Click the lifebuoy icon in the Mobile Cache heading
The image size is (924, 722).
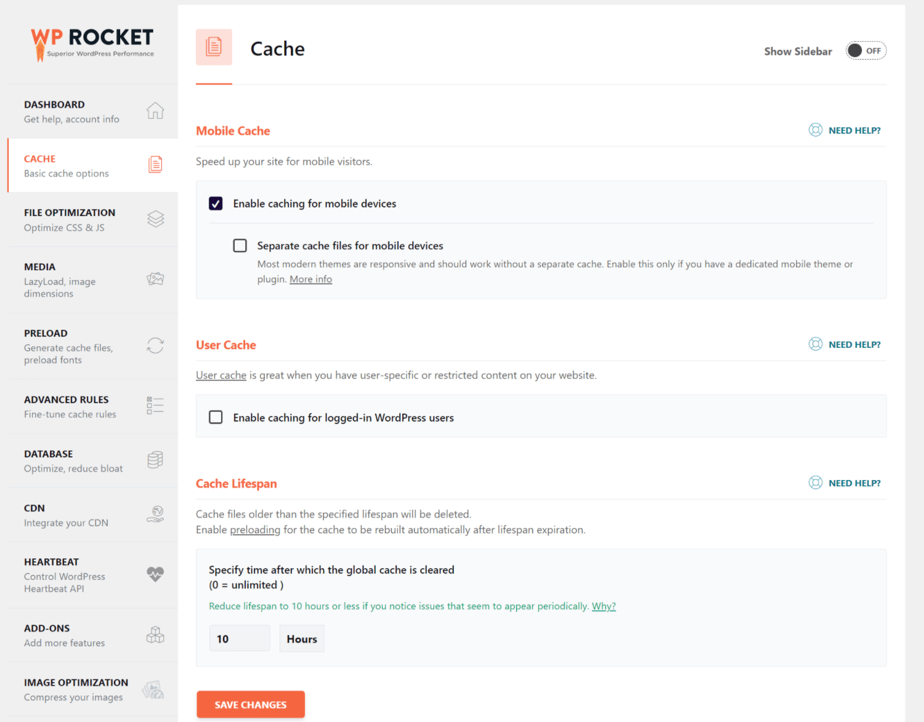(x=816, y=130)
